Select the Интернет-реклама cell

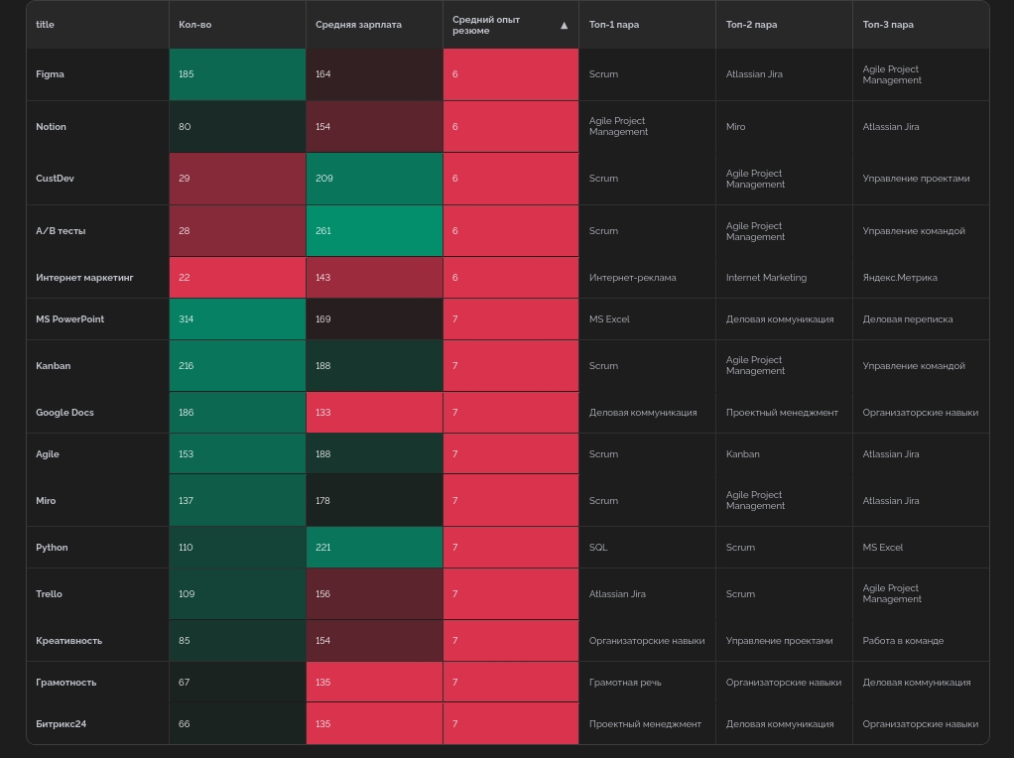632,278
